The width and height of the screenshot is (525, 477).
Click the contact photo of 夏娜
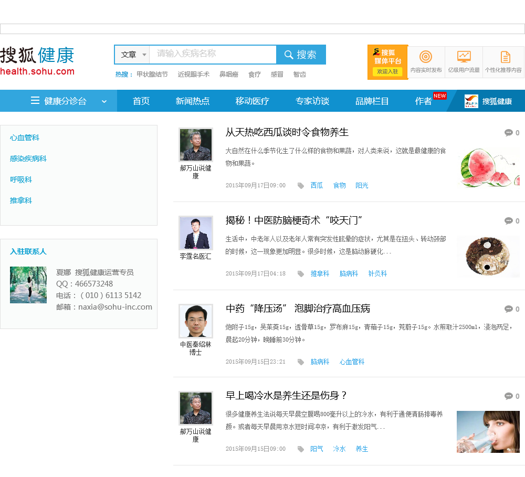pos(28,285)
